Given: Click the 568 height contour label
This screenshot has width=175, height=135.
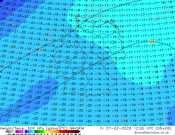Looking at the screenshot, I should pyautogui.click(x=152, y=42).
